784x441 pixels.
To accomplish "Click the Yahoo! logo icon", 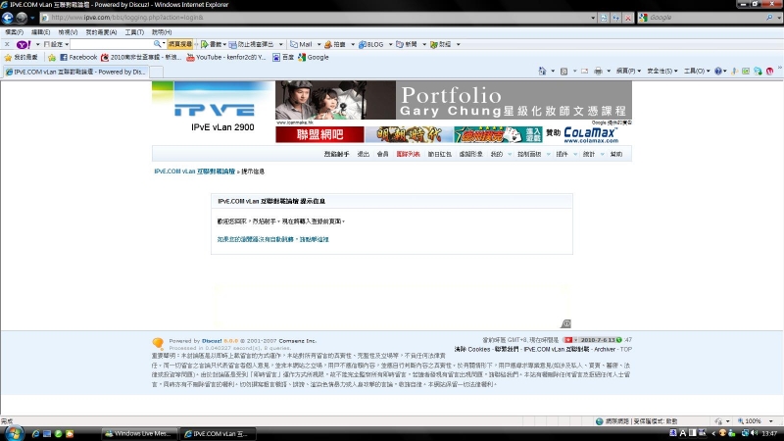I will tap(24, 44).
